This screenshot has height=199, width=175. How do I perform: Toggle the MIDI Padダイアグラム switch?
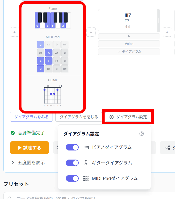pyautogui.click(x=72, y=179)
